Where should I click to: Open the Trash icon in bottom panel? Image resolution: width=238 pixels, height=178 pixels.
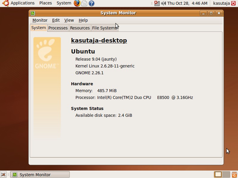(x=234, y=174)
